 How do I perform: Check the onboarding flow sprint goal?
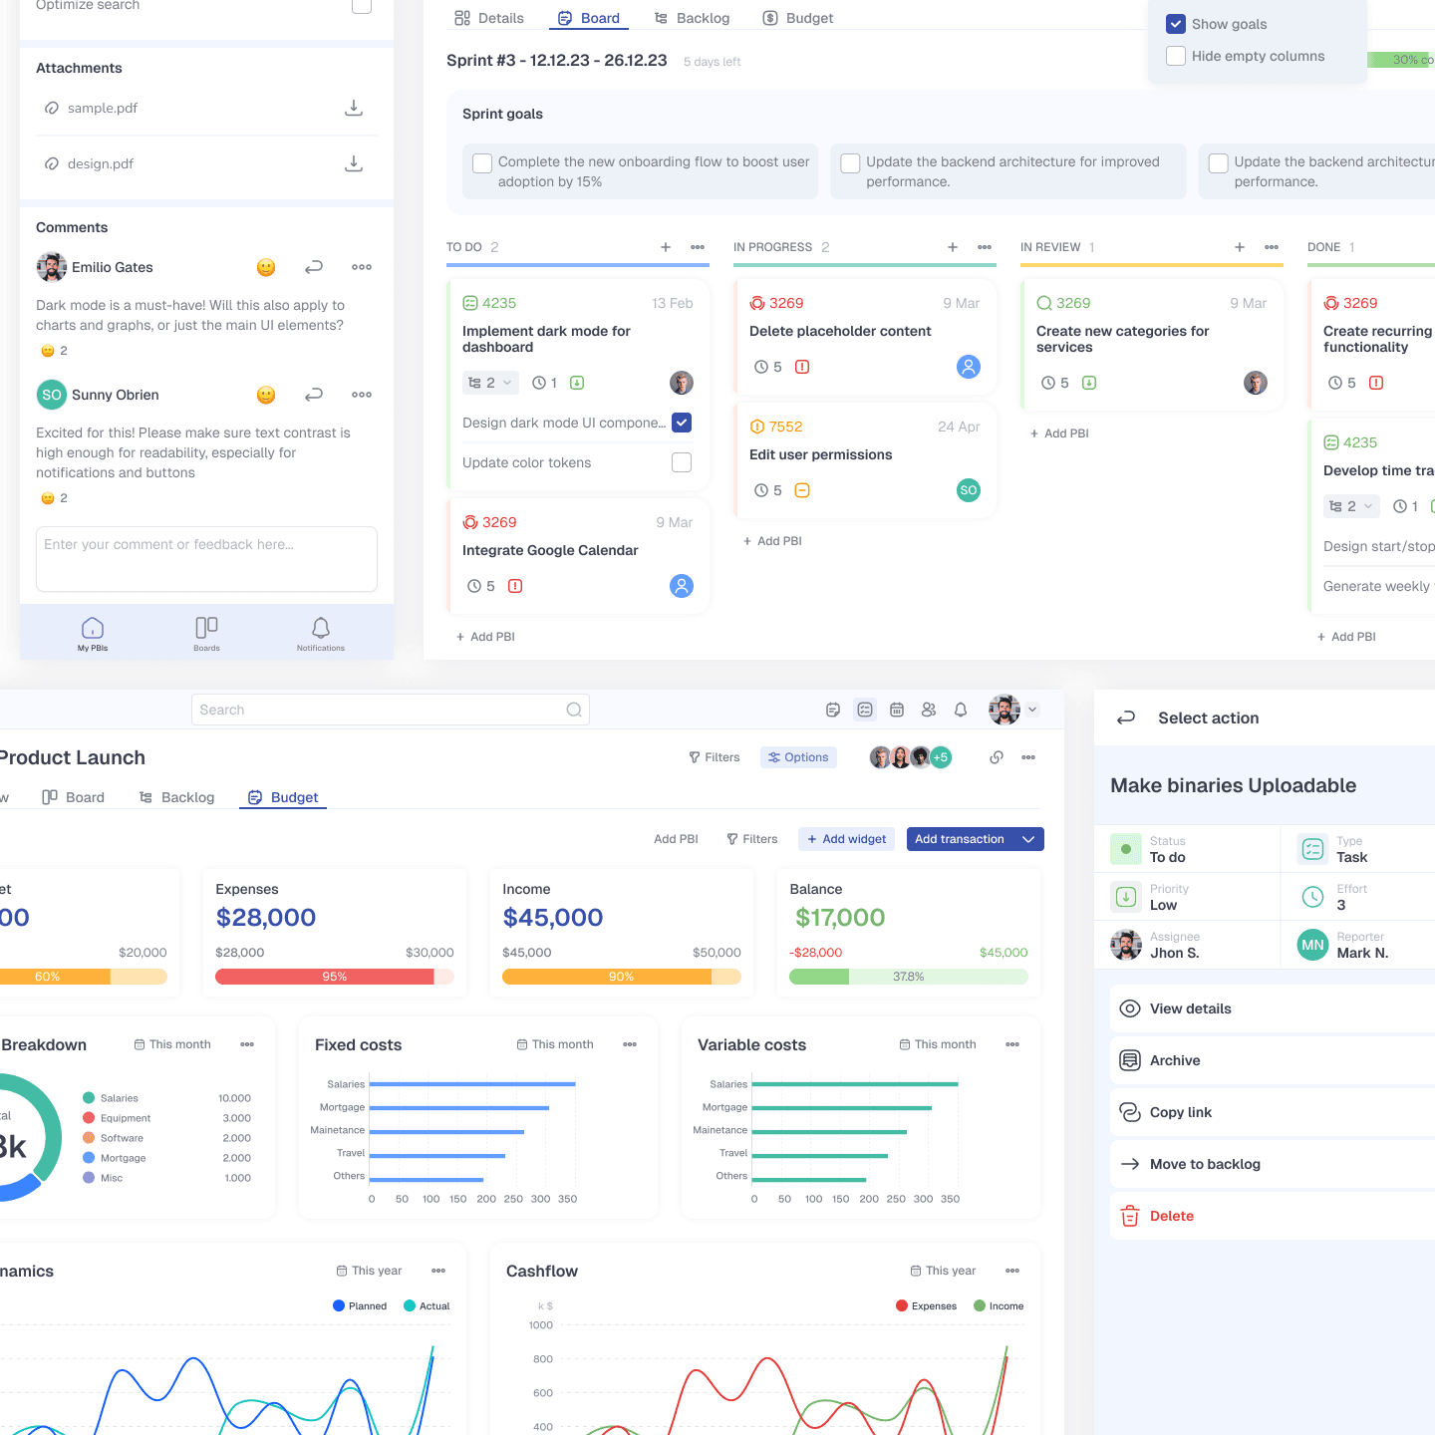pos(482,163)
